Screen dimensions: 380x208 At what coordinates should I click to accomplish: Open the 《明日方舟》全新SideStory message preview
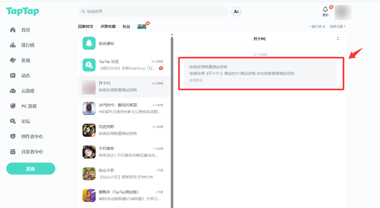tap(127, 68)
